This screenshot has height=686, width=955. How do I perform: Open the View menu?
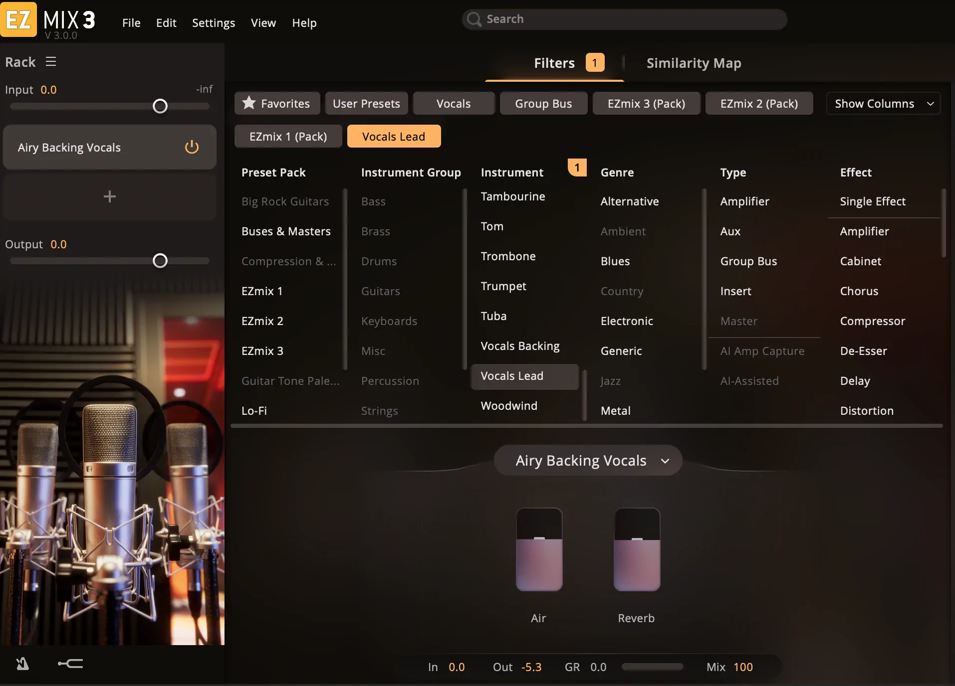[263, 23]
